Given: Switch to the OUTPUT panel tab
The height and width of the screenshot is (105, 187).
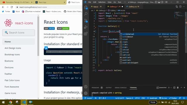Looking at the screenshot, I should tap(109, 87).
